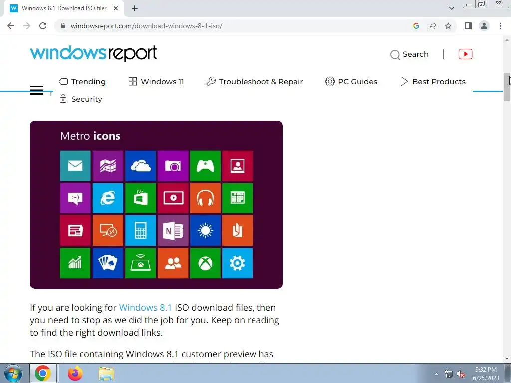Click the Calendar grid metro icon
The width and height of the screenshot is (511, 383).
coord(237,198)
